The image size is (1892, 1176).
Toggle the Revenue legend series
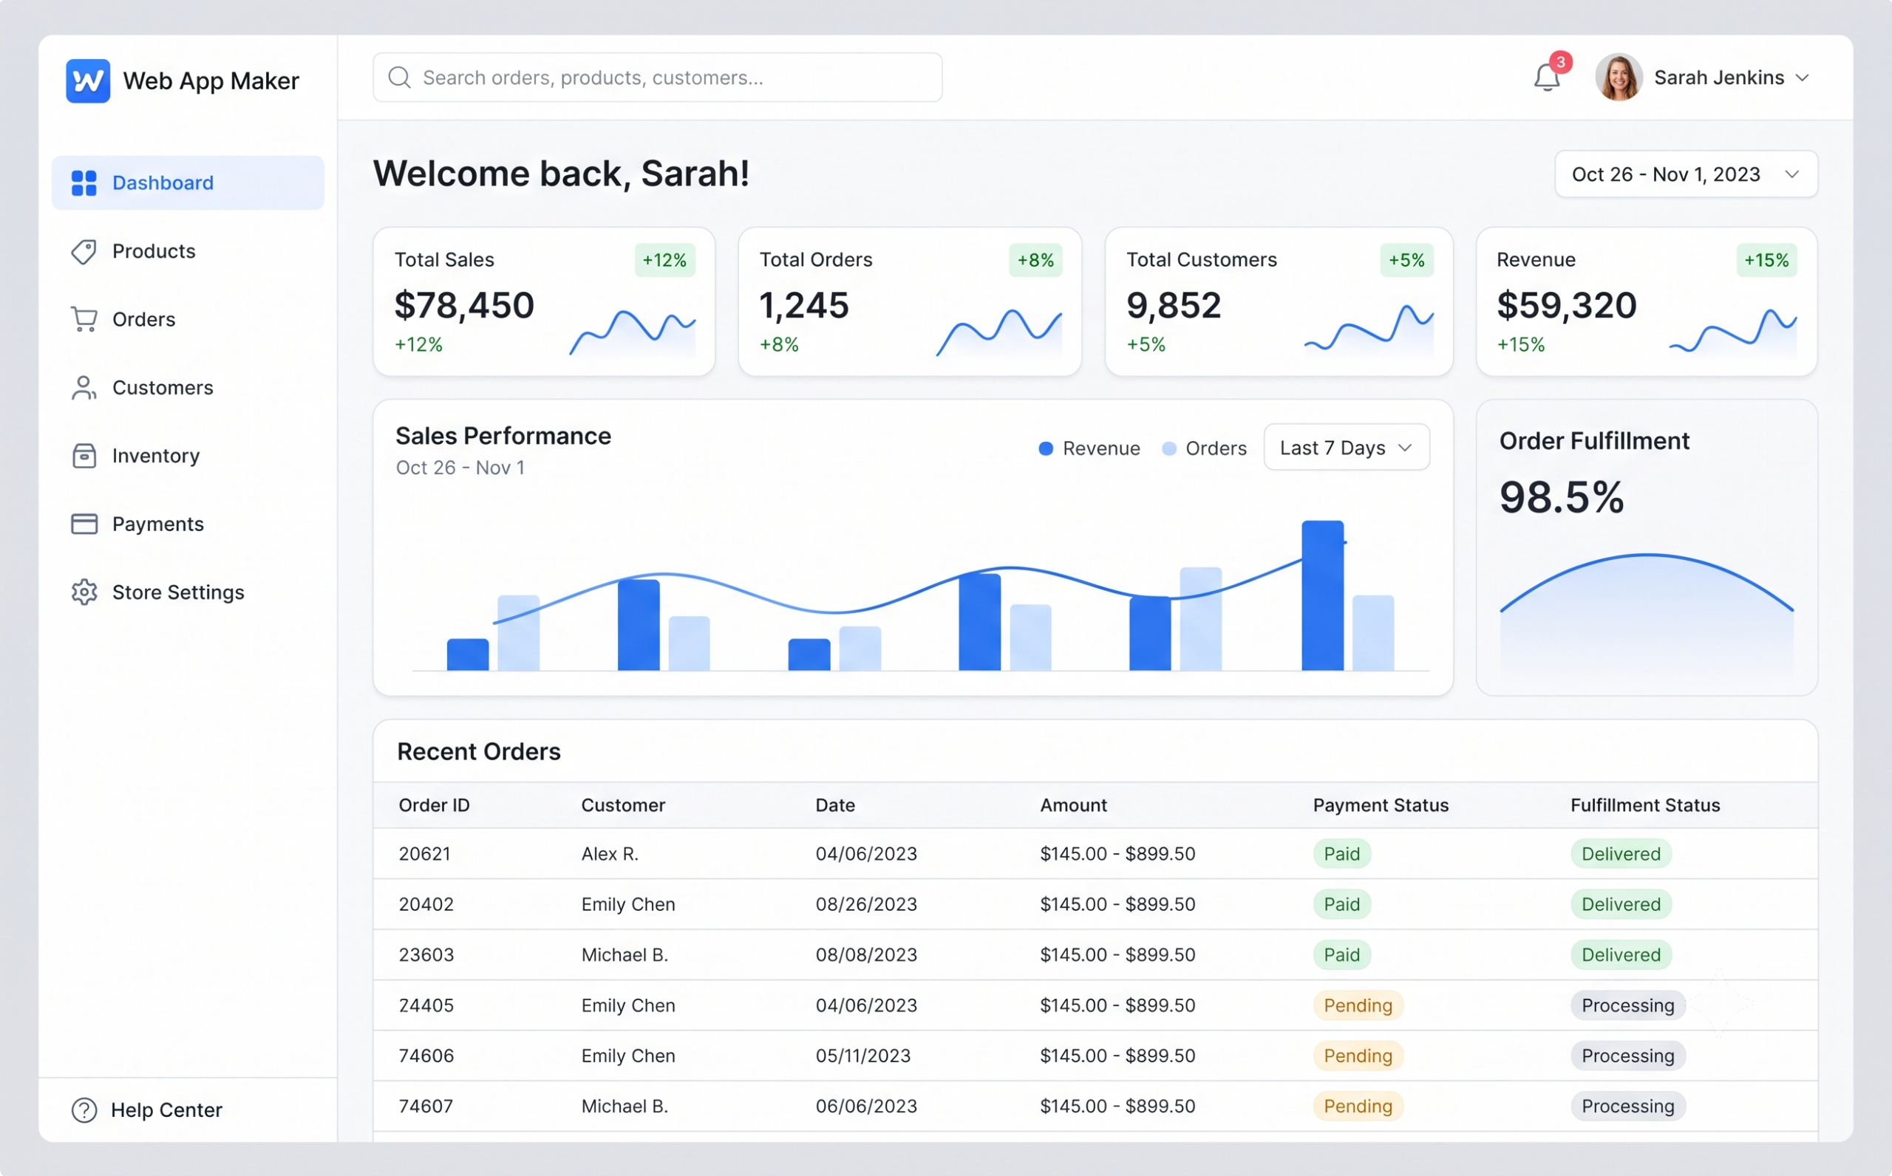(x=1089, y=449)
